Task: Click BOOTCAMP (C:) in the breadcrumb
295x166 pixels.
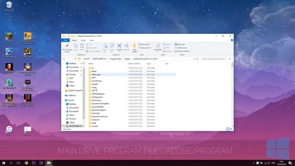Action: tap(100, 59)
